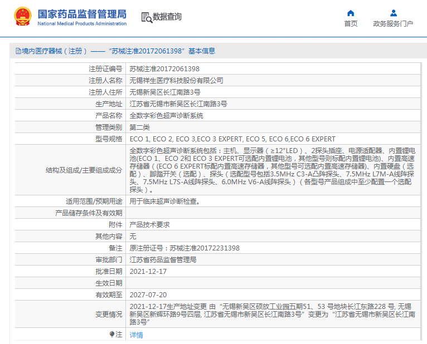Select product name 全数字彩色超声诊断系统

166,116
